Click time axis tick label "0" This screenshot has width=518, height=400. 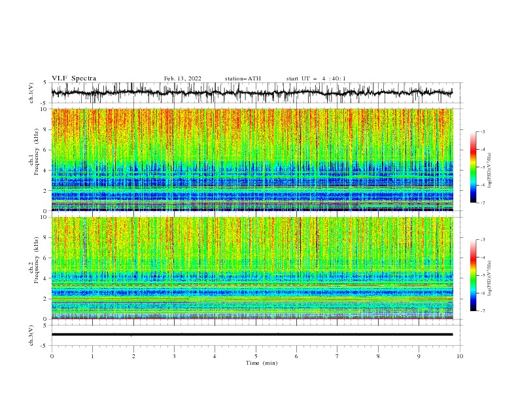pos(52,356)
